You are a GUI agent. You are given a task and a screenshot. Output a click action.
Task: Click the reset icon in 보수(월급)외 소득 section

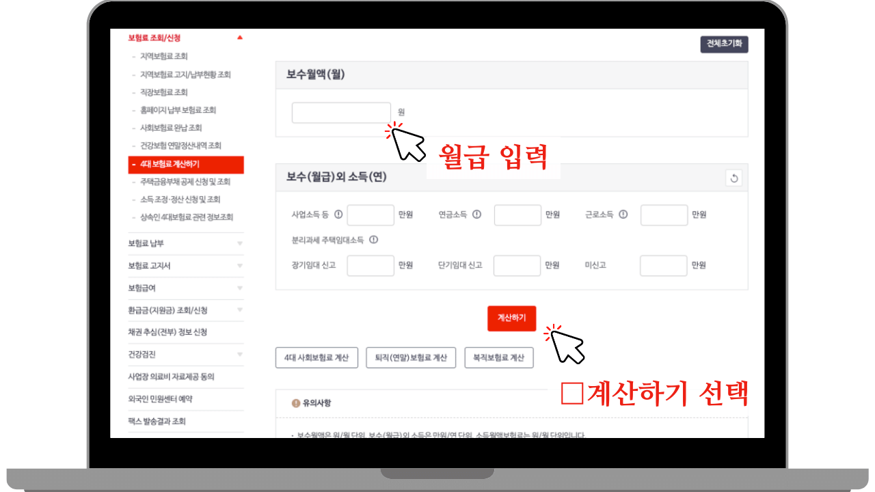[x=734, y=178]
